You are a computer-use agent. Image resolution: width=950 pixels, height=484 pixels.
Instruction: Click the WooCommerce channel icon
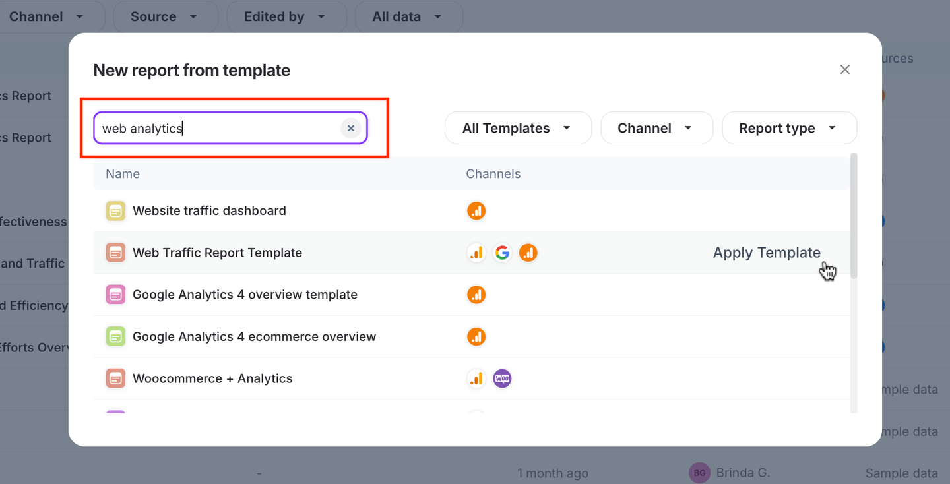(502, 378)
